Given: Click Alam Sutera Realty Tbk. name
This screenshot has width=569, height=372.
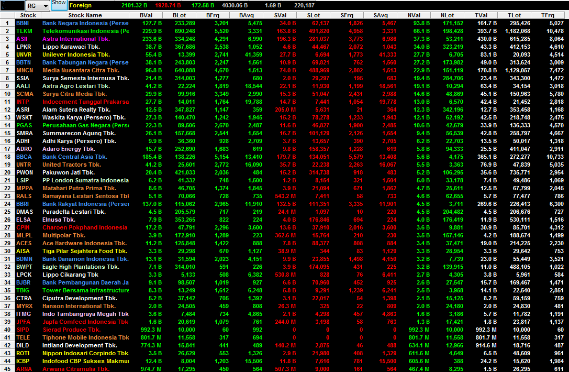Looking at the screenshot, I should (x=76, y=110).
